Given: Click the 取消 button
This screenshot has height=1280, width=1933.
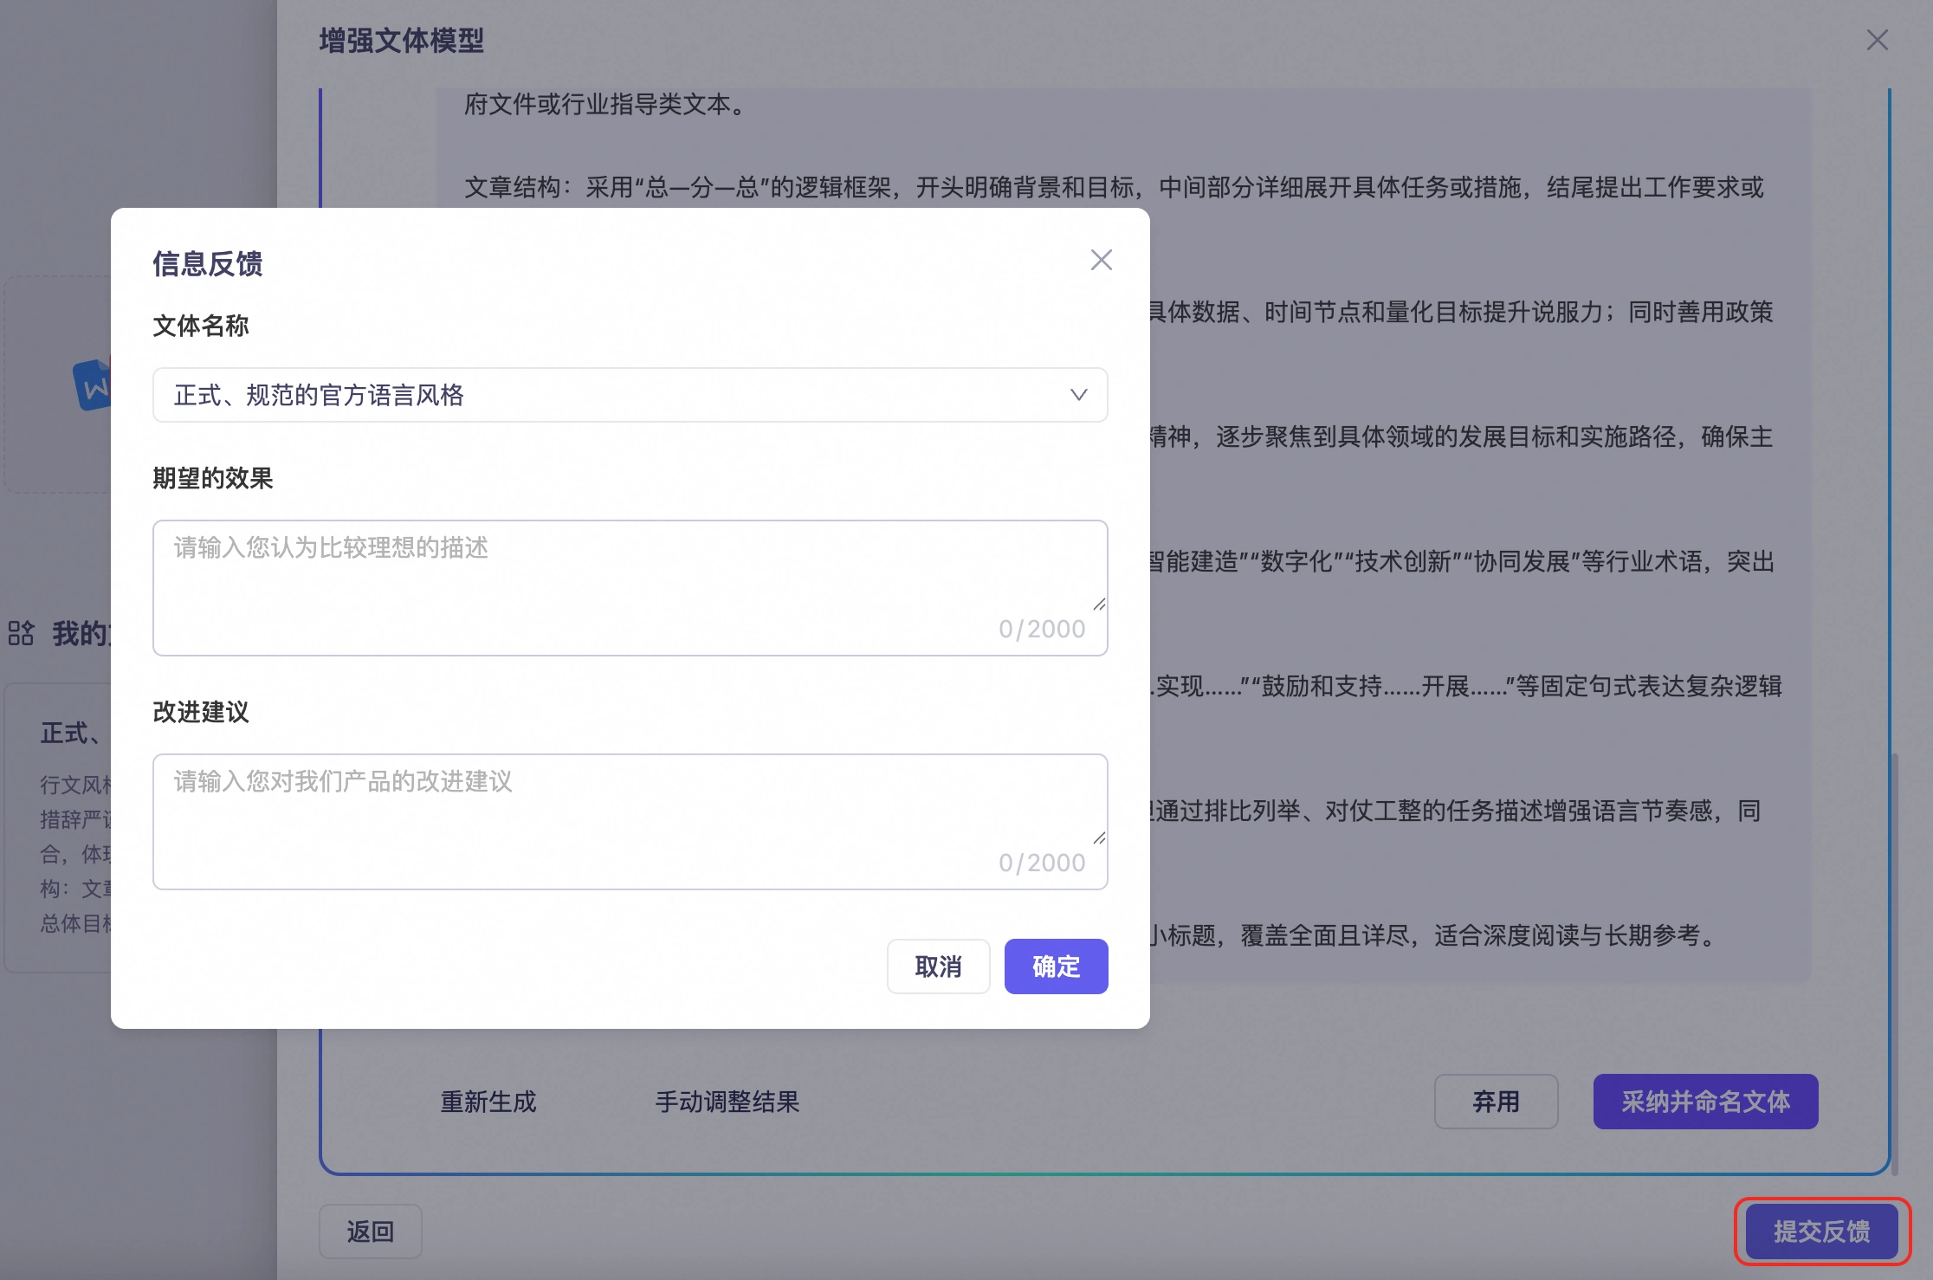Looking at the screenshot, I should [x=938, y=966].
